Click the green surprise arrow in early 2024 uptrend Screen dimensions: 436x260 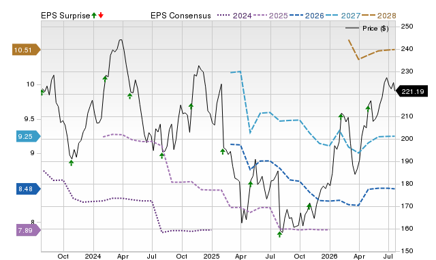105,78
